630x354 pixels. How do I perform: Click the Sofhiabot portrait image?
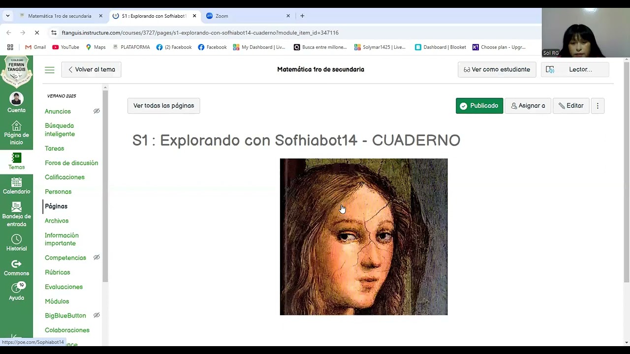[x=364, y=236]
